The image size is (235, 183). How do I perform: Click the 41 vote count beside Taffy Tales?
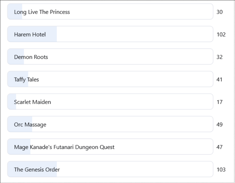coord(220,79)
